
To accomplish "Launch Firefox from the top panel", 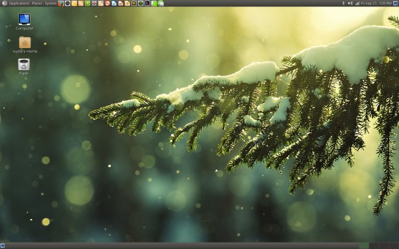I will [61, 4].
